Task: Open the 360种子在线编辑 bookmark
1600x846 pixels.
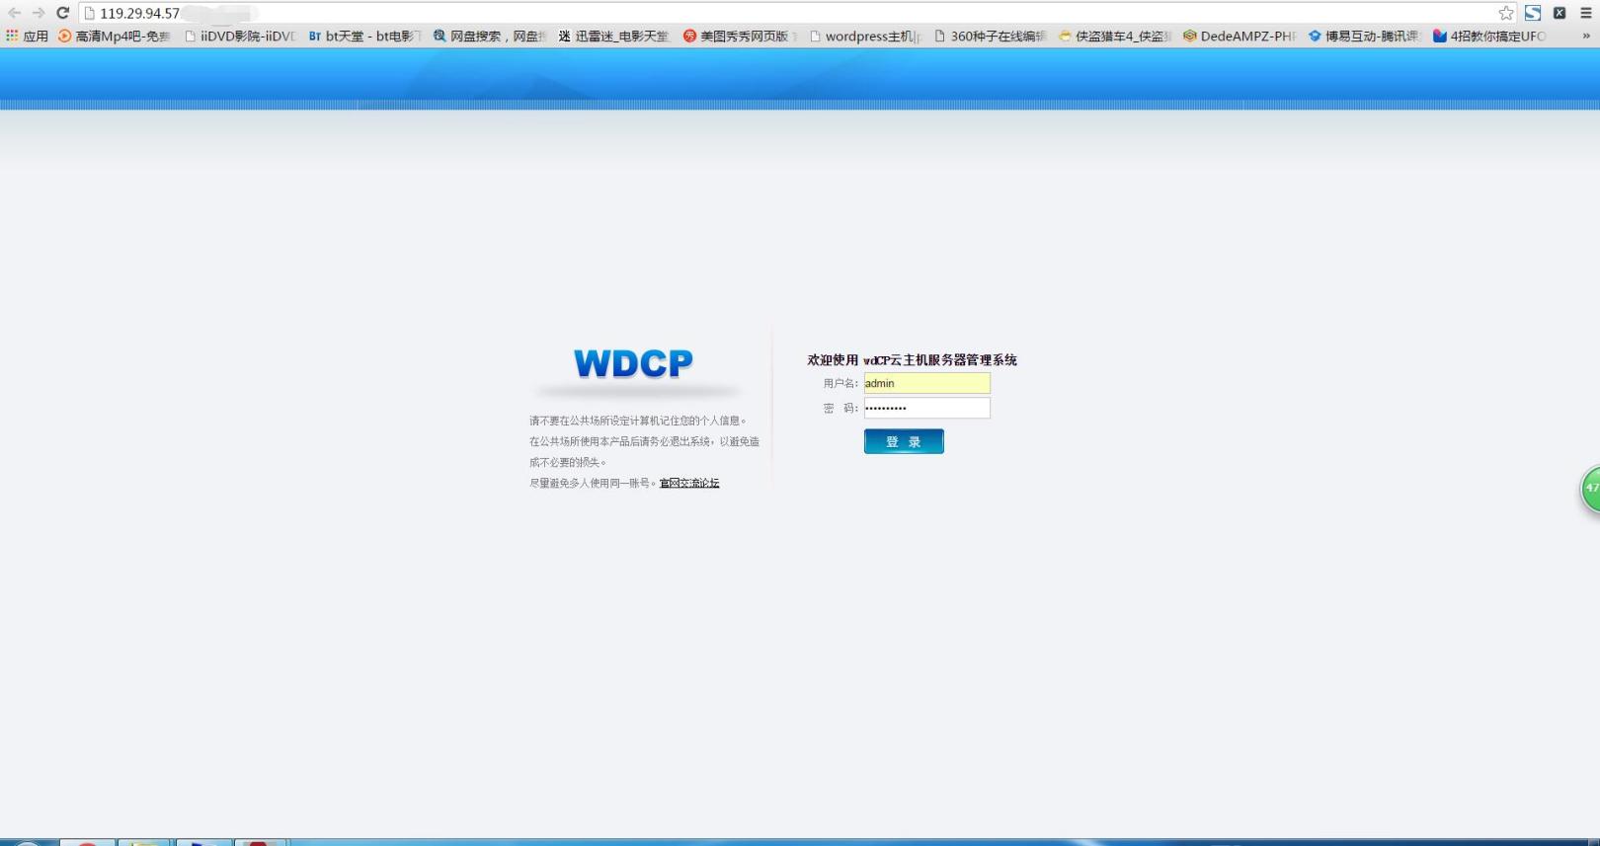Action: tap(990, 36)
